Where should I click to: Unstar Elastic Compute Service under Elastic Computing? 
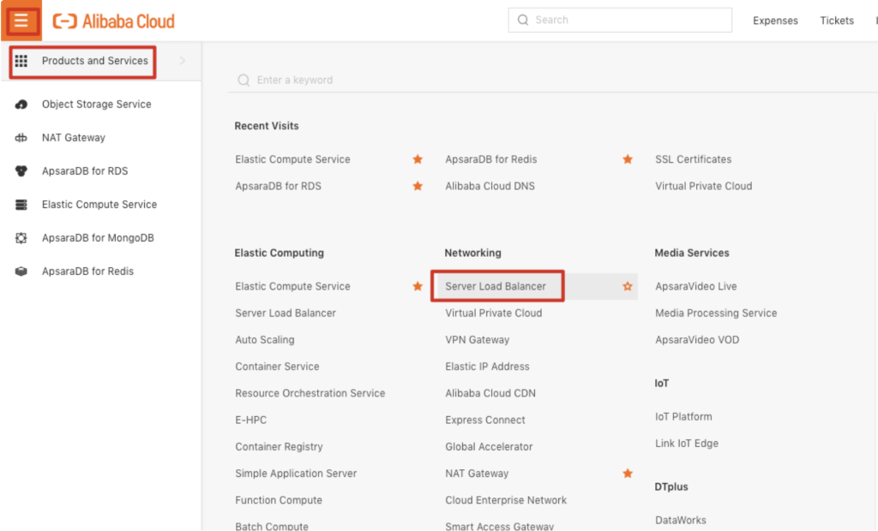(x=418, y=286)
